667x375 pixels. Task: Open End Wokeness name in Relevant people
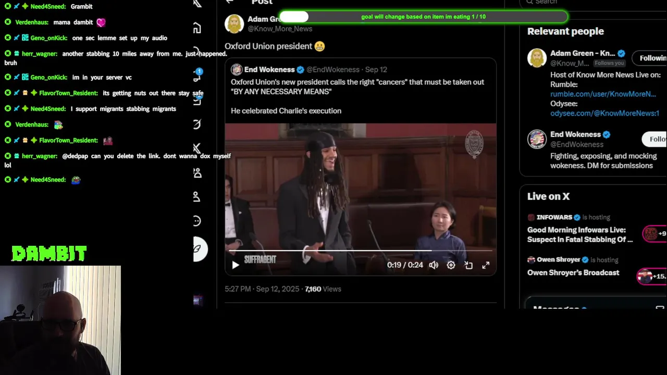point(575,134)
